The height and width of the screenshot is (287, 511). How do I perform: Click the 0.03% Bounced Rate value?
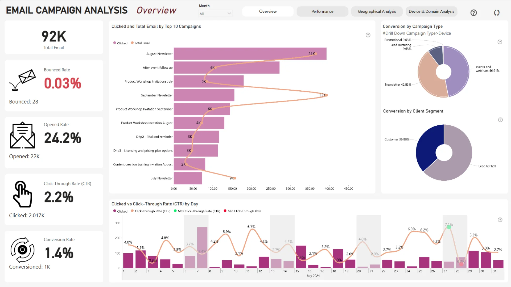(x=63, y=83)
